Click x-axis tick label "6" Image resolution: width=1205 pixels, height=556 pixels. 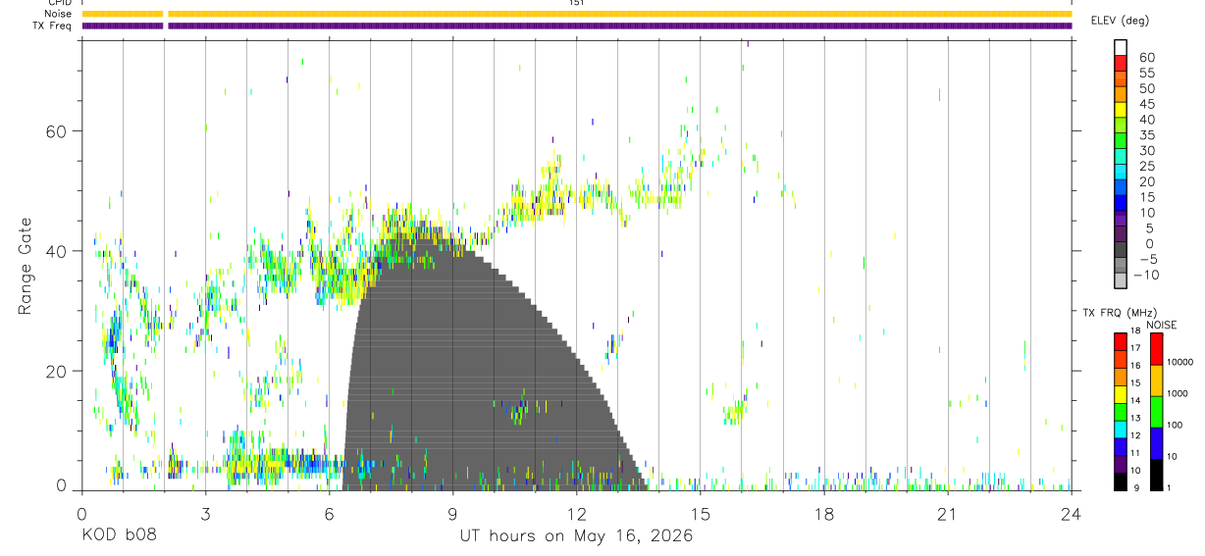pyautogui.click(x=329, y=514)
